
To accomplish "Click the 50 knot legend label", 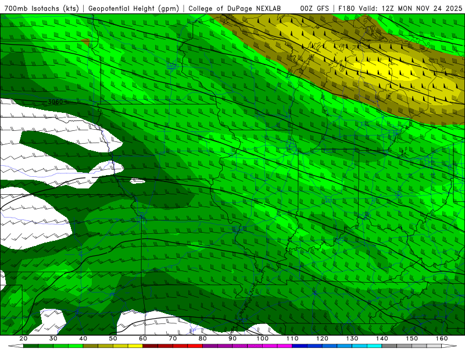I will pyautogui.click(x=113, y=339).
